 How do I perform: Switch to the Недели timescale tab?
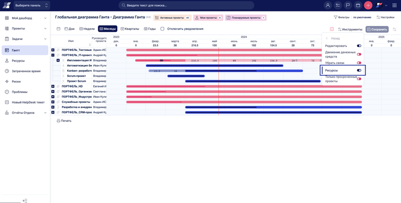(87, 29)
